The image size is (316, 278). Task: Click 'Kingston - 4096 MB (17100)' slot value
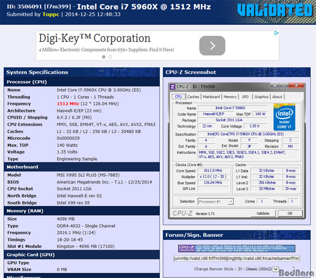86,246
